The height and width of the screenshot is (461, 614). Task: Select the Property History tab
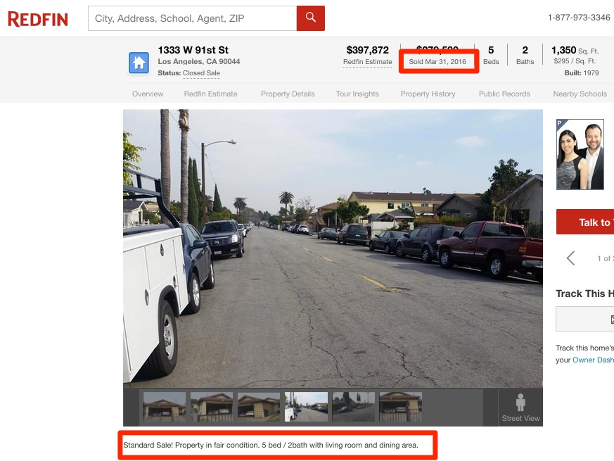428,94
